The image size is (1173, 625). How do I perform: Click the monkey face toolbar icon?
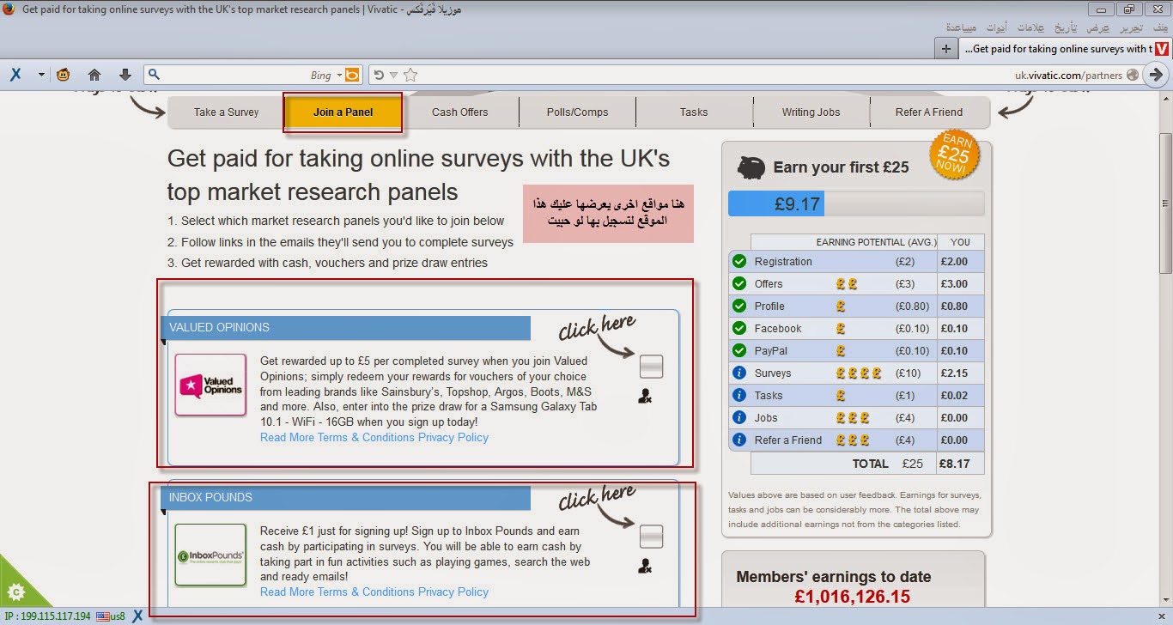click(64, 75)
